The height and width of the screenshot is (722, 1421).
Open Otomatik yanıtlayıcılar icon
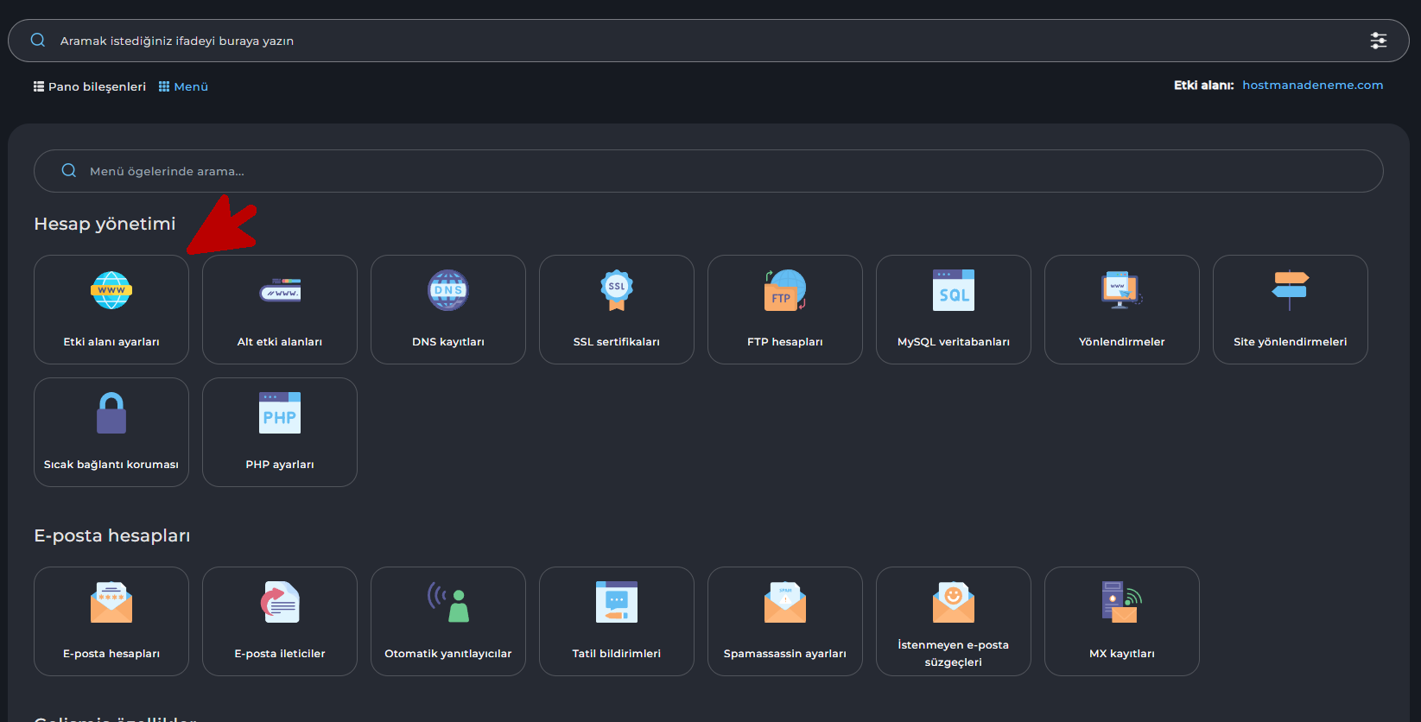click(x=448, y=602)
